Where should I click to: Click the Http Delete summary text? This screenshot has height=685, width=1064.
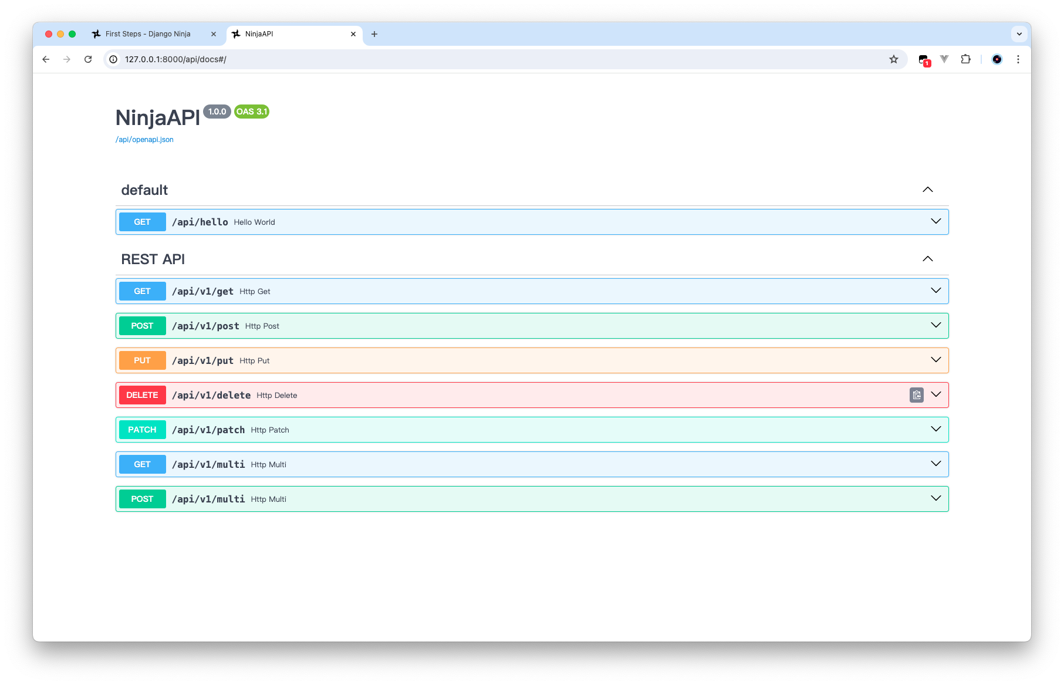coord(277,395)
